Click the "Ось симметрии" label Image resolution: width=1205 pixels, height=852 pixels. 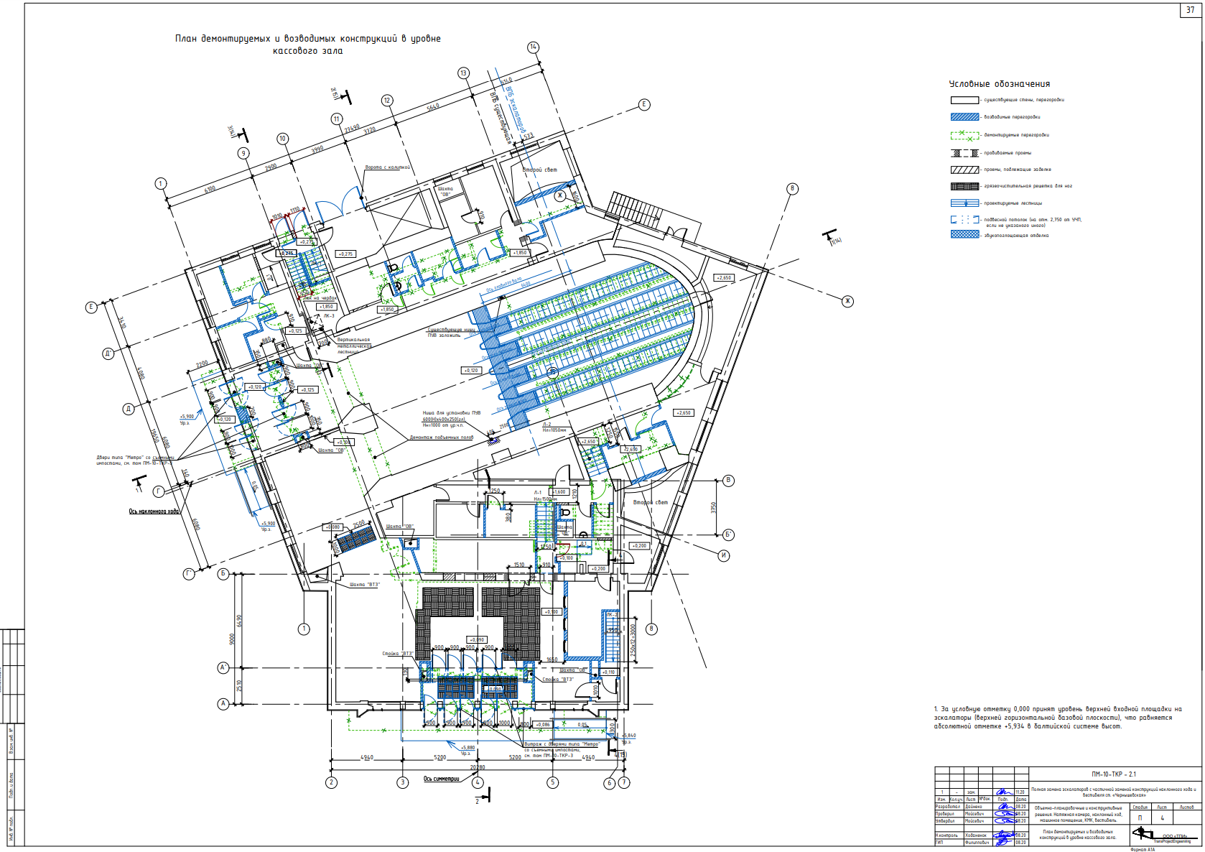[x=441, y=779]
